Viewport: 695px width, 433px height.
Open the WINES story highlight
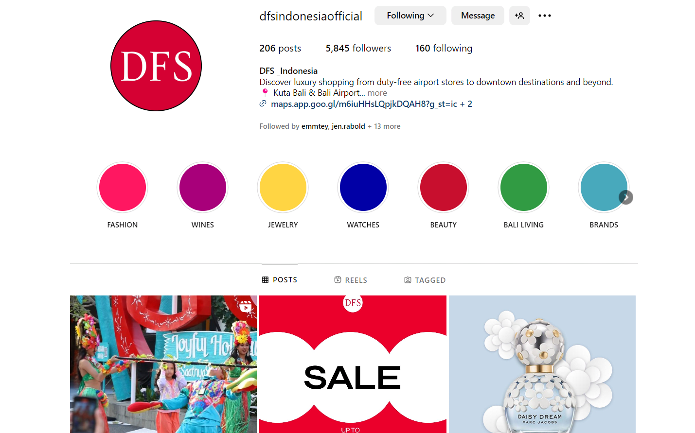203,188
